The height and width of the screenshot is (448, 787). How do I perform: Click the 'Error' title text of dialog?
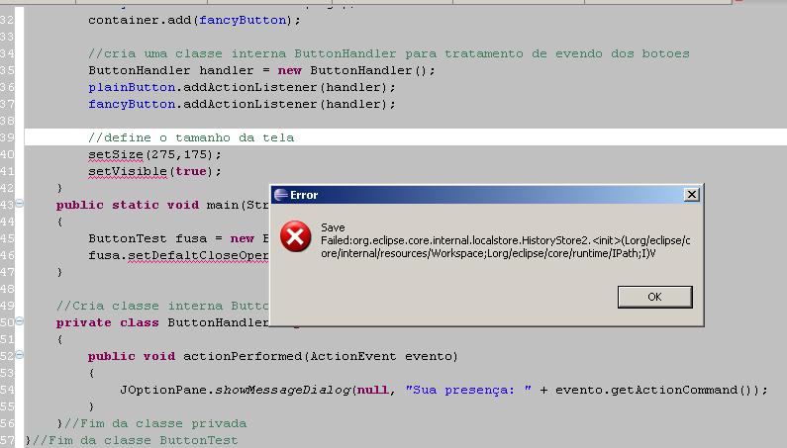[304, 195]
